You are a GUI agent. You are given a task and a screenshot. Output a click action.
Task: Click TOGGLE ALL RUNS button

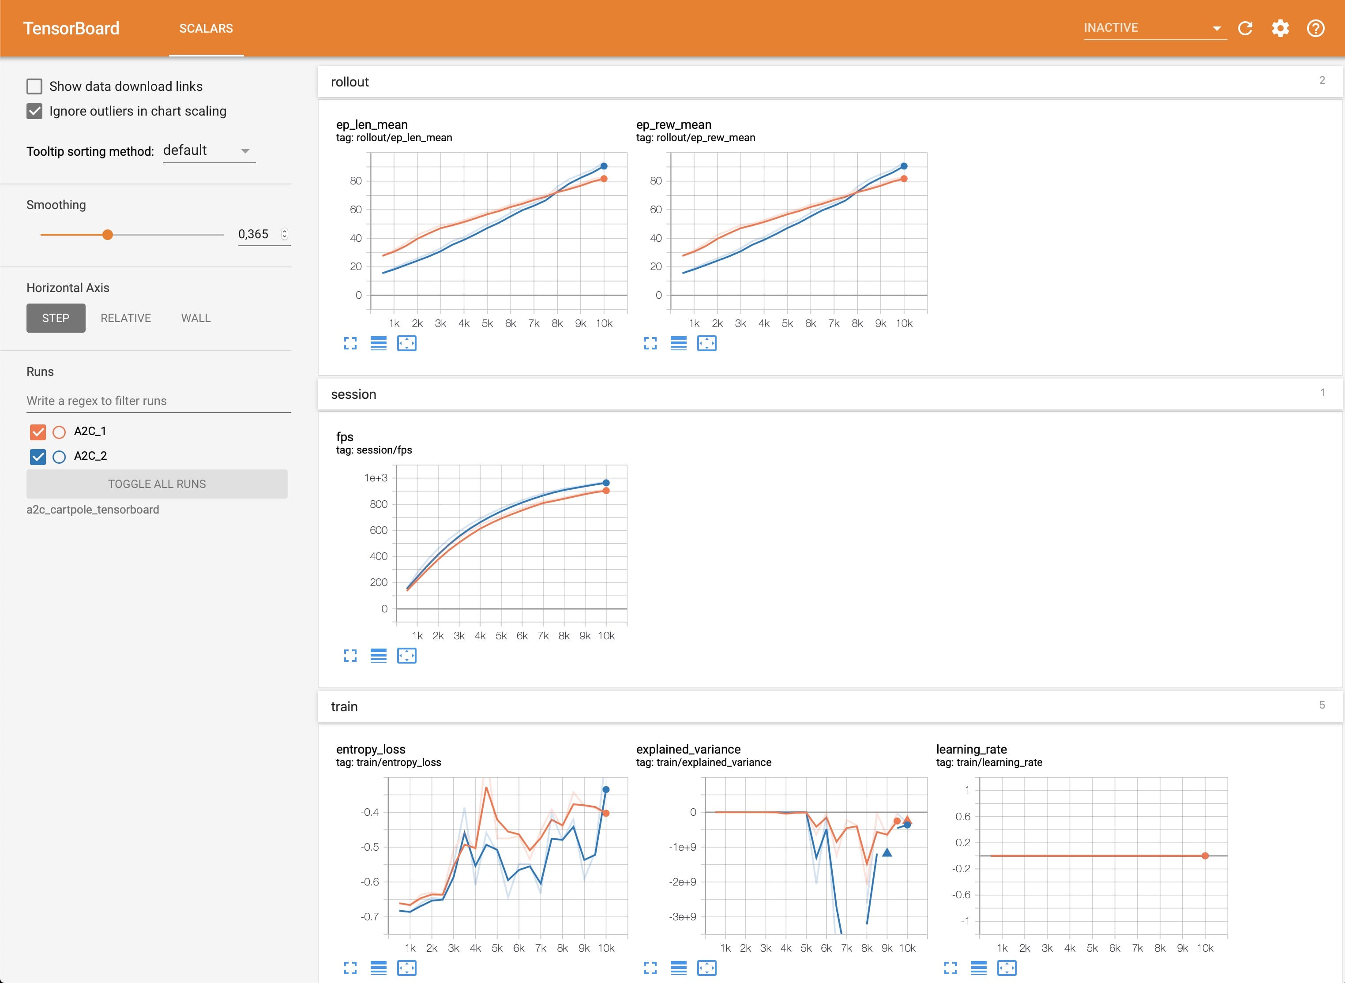pos(157,484)
